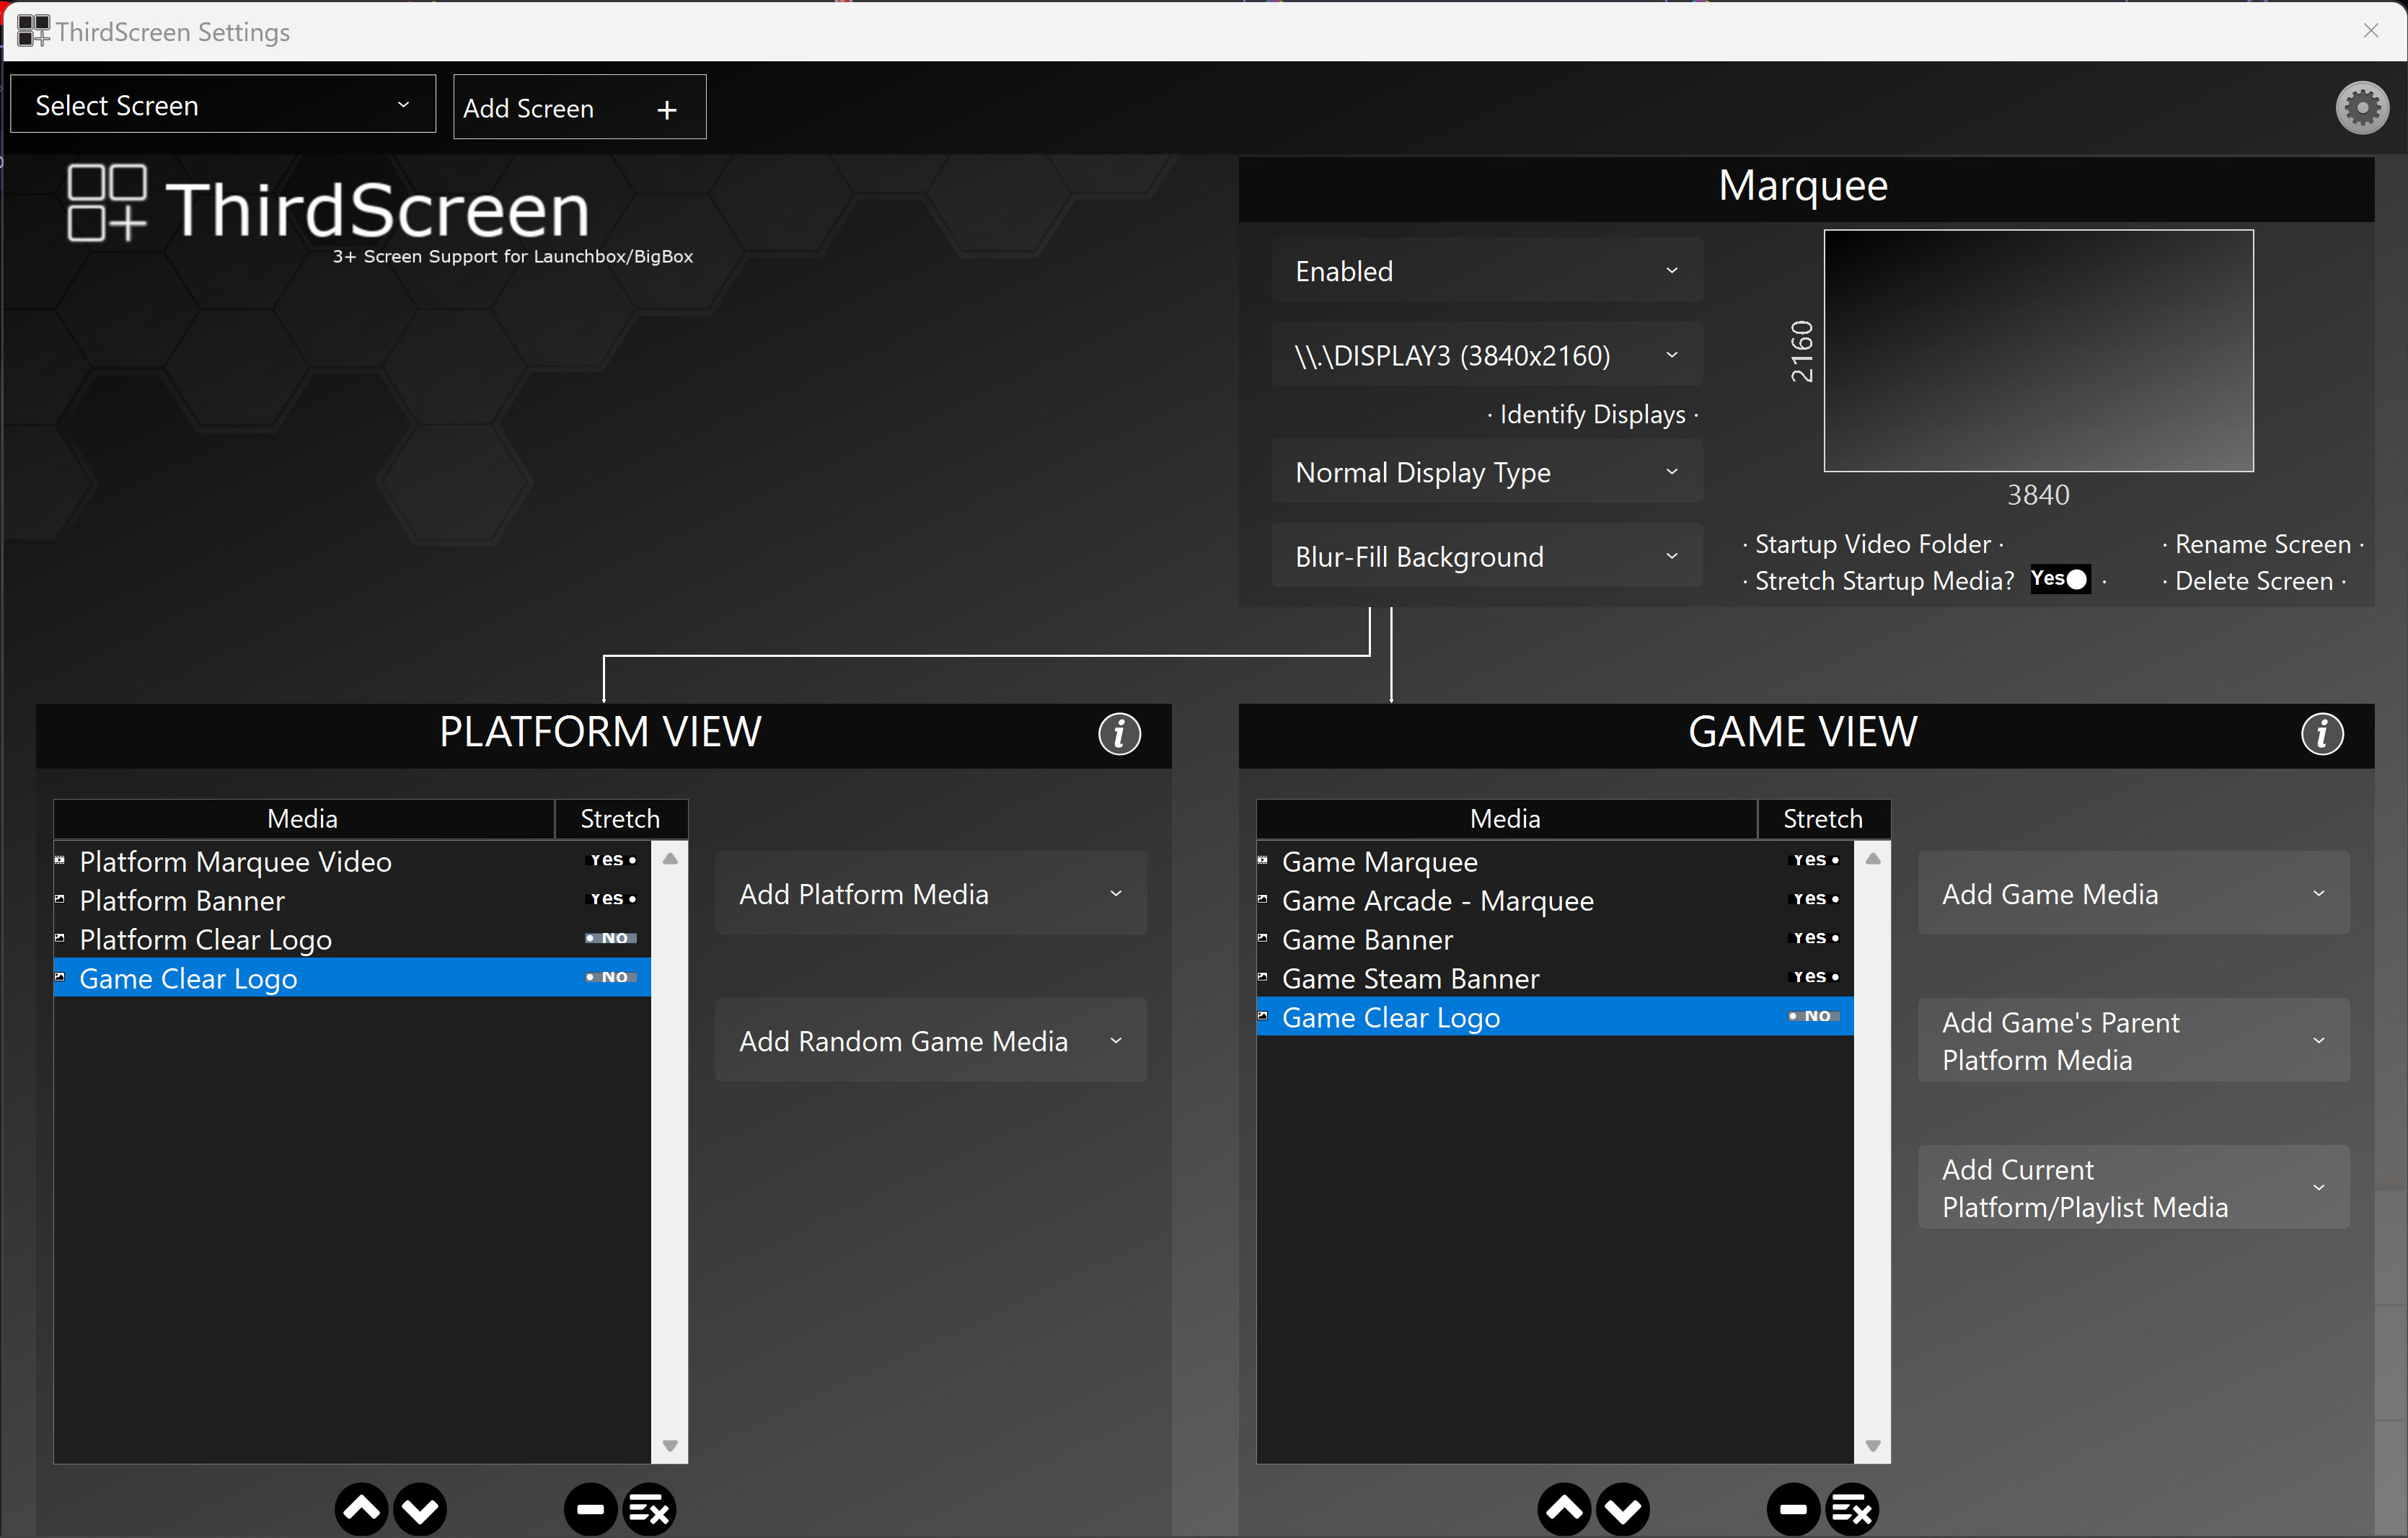
Task: Toggle stretch for Game Clear Logo in Game View
Action: click(x=1815, y=1016)
